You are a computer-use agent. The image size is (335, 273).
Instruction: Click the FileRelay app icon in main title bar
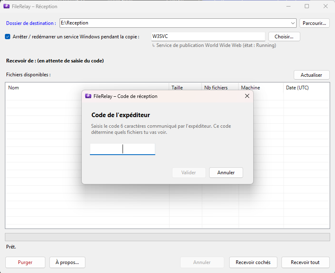[7, 7]
